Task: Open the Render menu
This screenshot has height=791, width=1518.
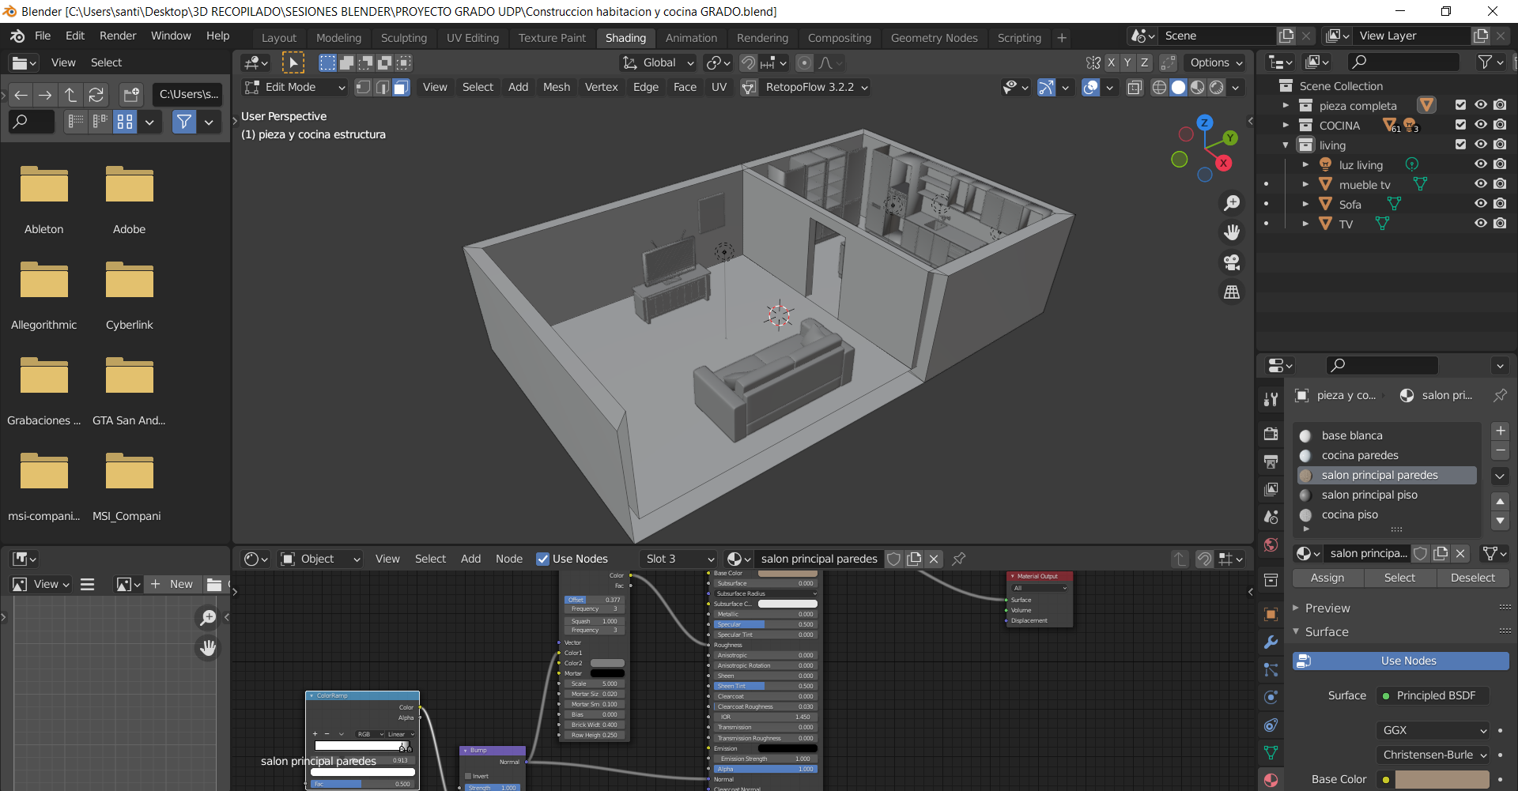Action: pyautogui.click(x=118, y=36)
